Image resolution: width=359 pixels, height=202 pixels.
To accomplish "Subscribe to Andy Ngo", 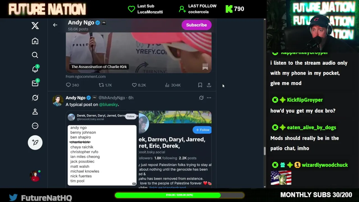I will (196, 25).
